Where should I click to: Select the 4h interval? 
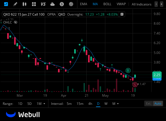point(90,104)
